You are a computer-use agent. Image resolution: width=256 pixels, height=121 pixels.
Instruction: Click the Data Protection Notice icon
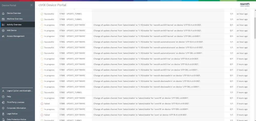coord(3,119)
